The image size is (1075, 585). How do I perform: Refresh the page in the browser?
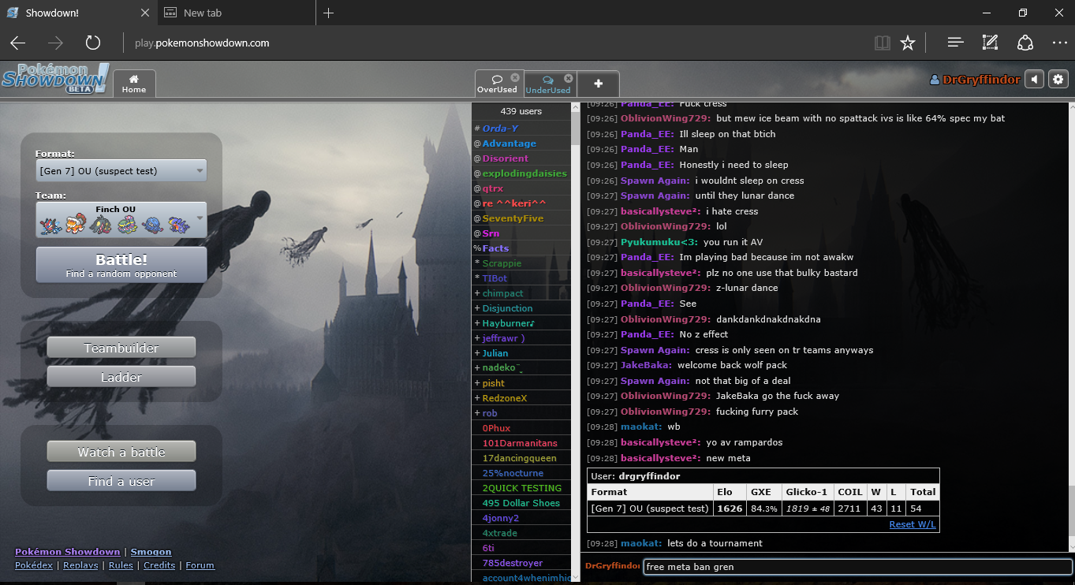point(92,43)
